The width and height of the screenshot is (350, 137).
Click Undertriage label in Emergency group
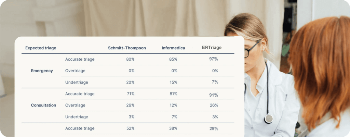76,82
